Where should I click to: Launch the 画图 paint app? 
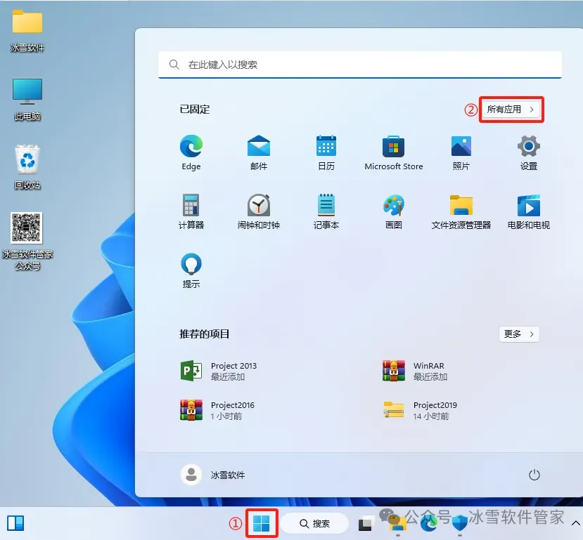point(394,211)
